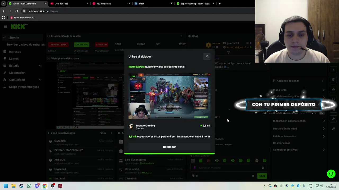Open Acciones de canal three-dot menu

coord(323,81)
